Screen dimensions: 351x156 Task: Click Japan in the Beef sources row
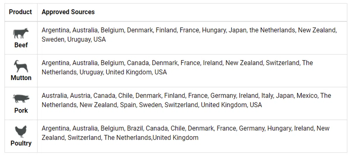(x=237, y=30)
